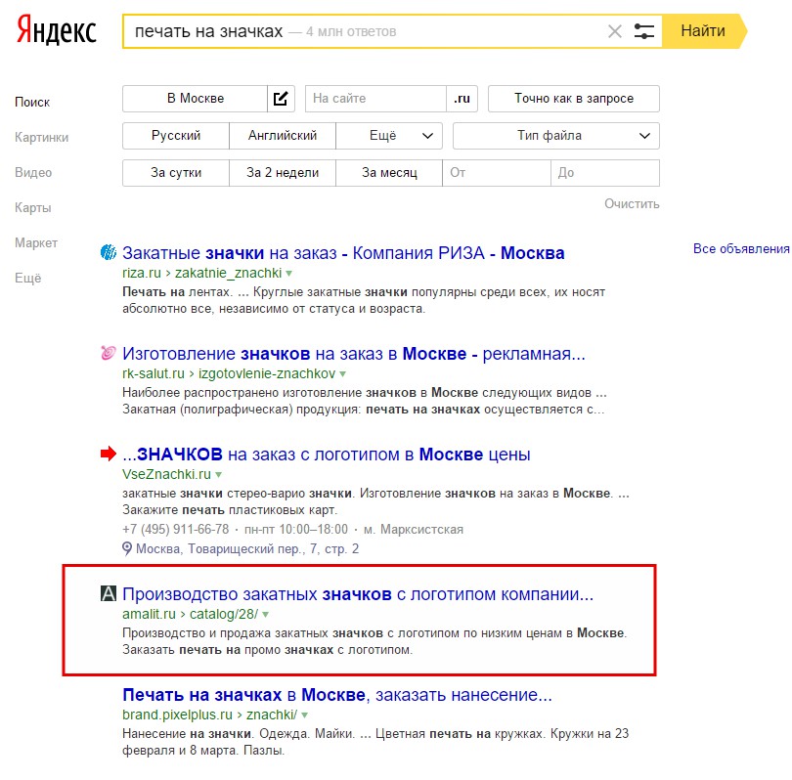Image resolution: width=792 pixels, height=780 pixels.
Task: Click the м. Марксистская metro text
Action: (x=414, y=530)
